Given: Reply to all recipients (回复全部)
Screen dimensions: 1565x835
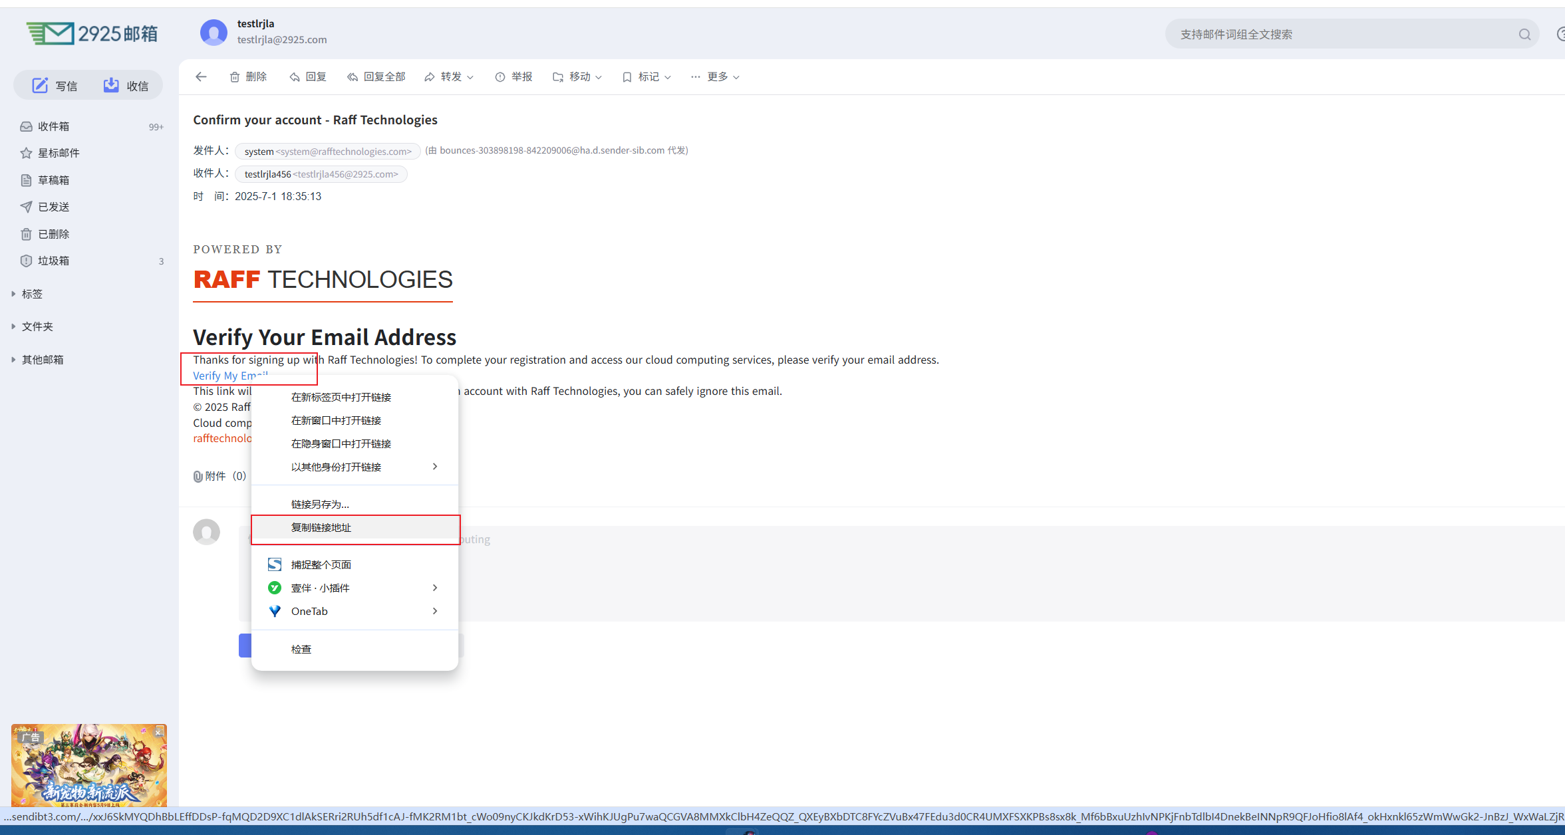Looking at the screenshot, I should coord(376,77).
